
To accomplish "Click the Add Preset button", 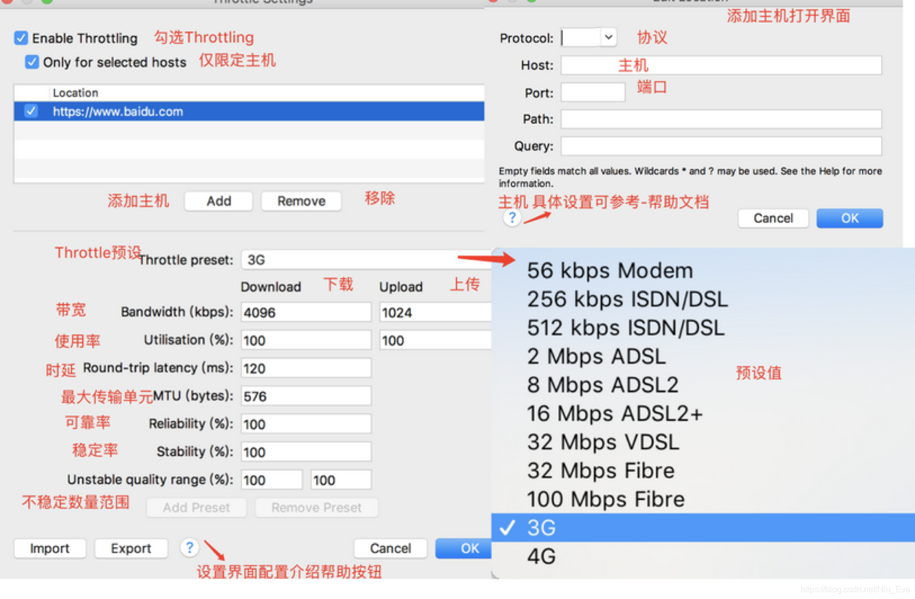I will click(196, 507).
